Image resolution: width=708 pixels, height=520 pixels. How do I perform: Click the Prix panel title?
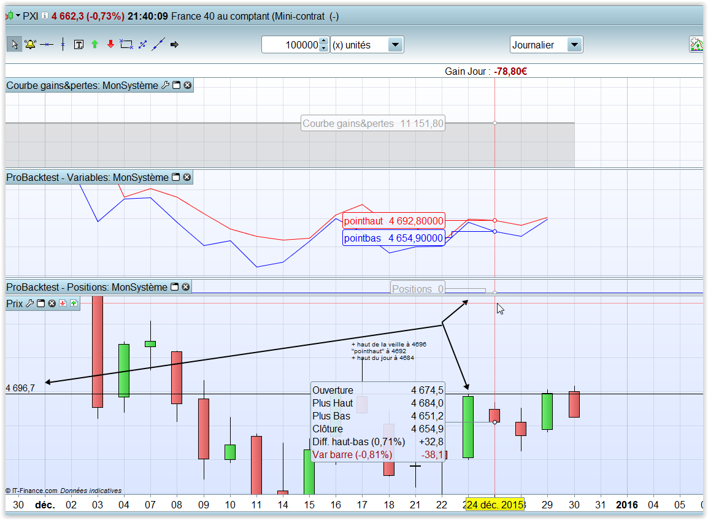[x=15, y=304]
